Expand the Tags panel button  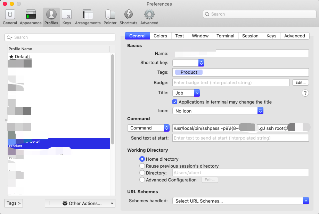coord(14,203)
